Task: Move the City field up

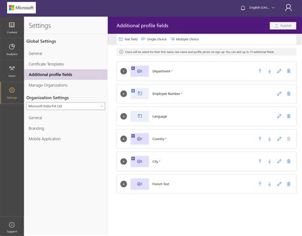Action: (x=260, y=162)
